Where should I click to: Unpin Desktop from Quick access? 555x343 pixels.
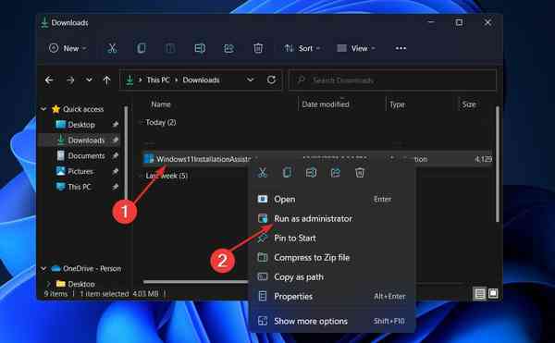pos(115,125)
